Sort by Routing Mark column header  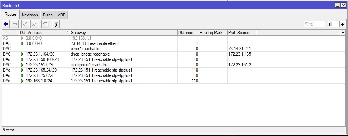213,33
